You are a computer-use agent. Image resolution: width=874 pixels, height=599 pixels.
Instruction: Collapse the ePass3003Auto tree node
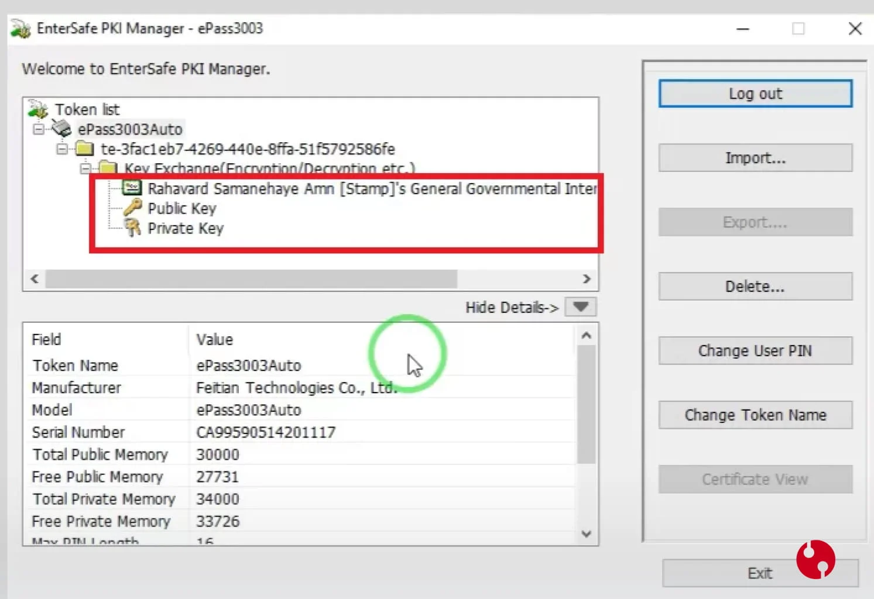click(38, 129)
